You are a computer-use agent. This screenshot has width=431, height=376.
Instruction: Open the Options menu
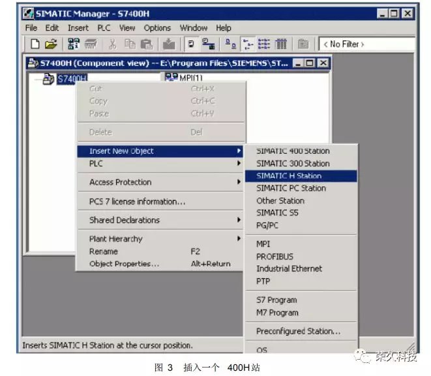click(157, 28)
